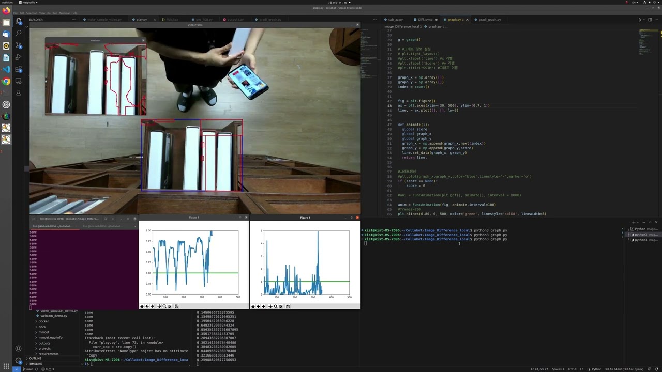Click Home icon in right Figure 1 toolbar
Screen dimensions: 662x372
pyautogui.click(x=253, y=306)
